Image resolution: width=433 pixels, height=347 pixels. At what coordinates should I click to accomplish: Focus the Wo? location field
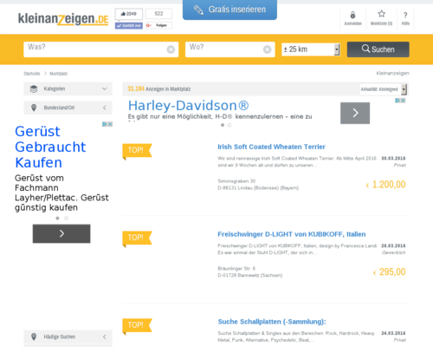pos(230,49)
